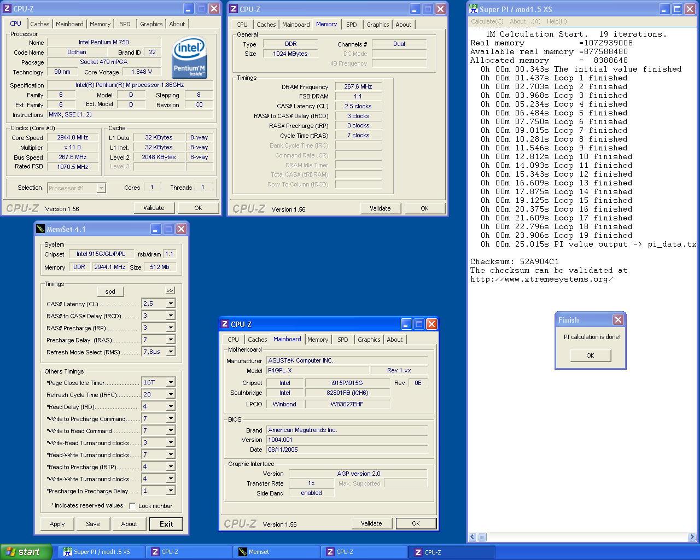Open Caches tab in CPU-Z CPU window
The height and width of the screenshot is (560, 700).
click(x=40, y=24)
